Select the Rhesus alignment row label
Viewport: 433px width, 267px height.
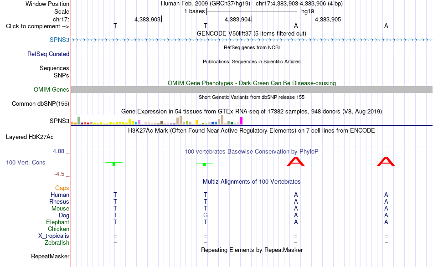(x=59, y=201)
